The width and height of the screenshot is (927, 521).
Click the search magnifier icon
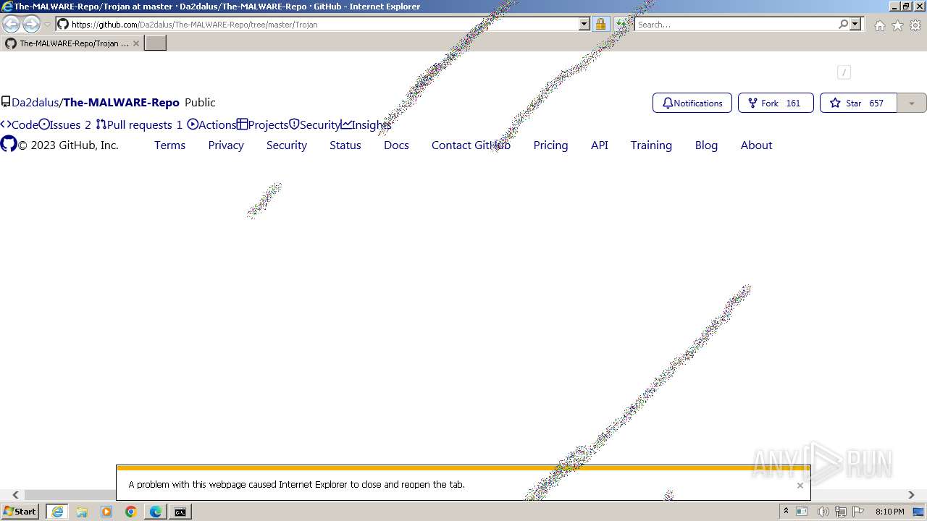(x=843, y=24)
